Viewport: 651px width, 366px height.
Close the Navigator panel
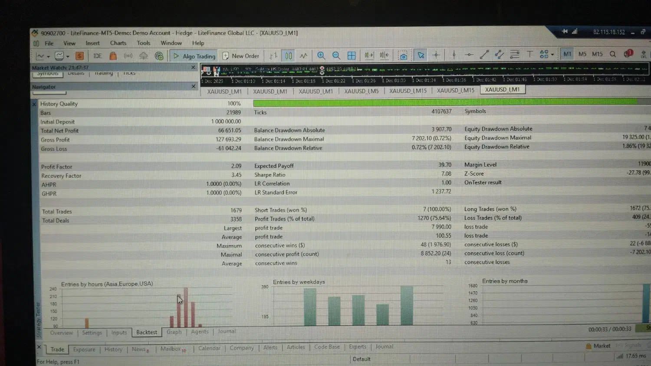[194, 86]
